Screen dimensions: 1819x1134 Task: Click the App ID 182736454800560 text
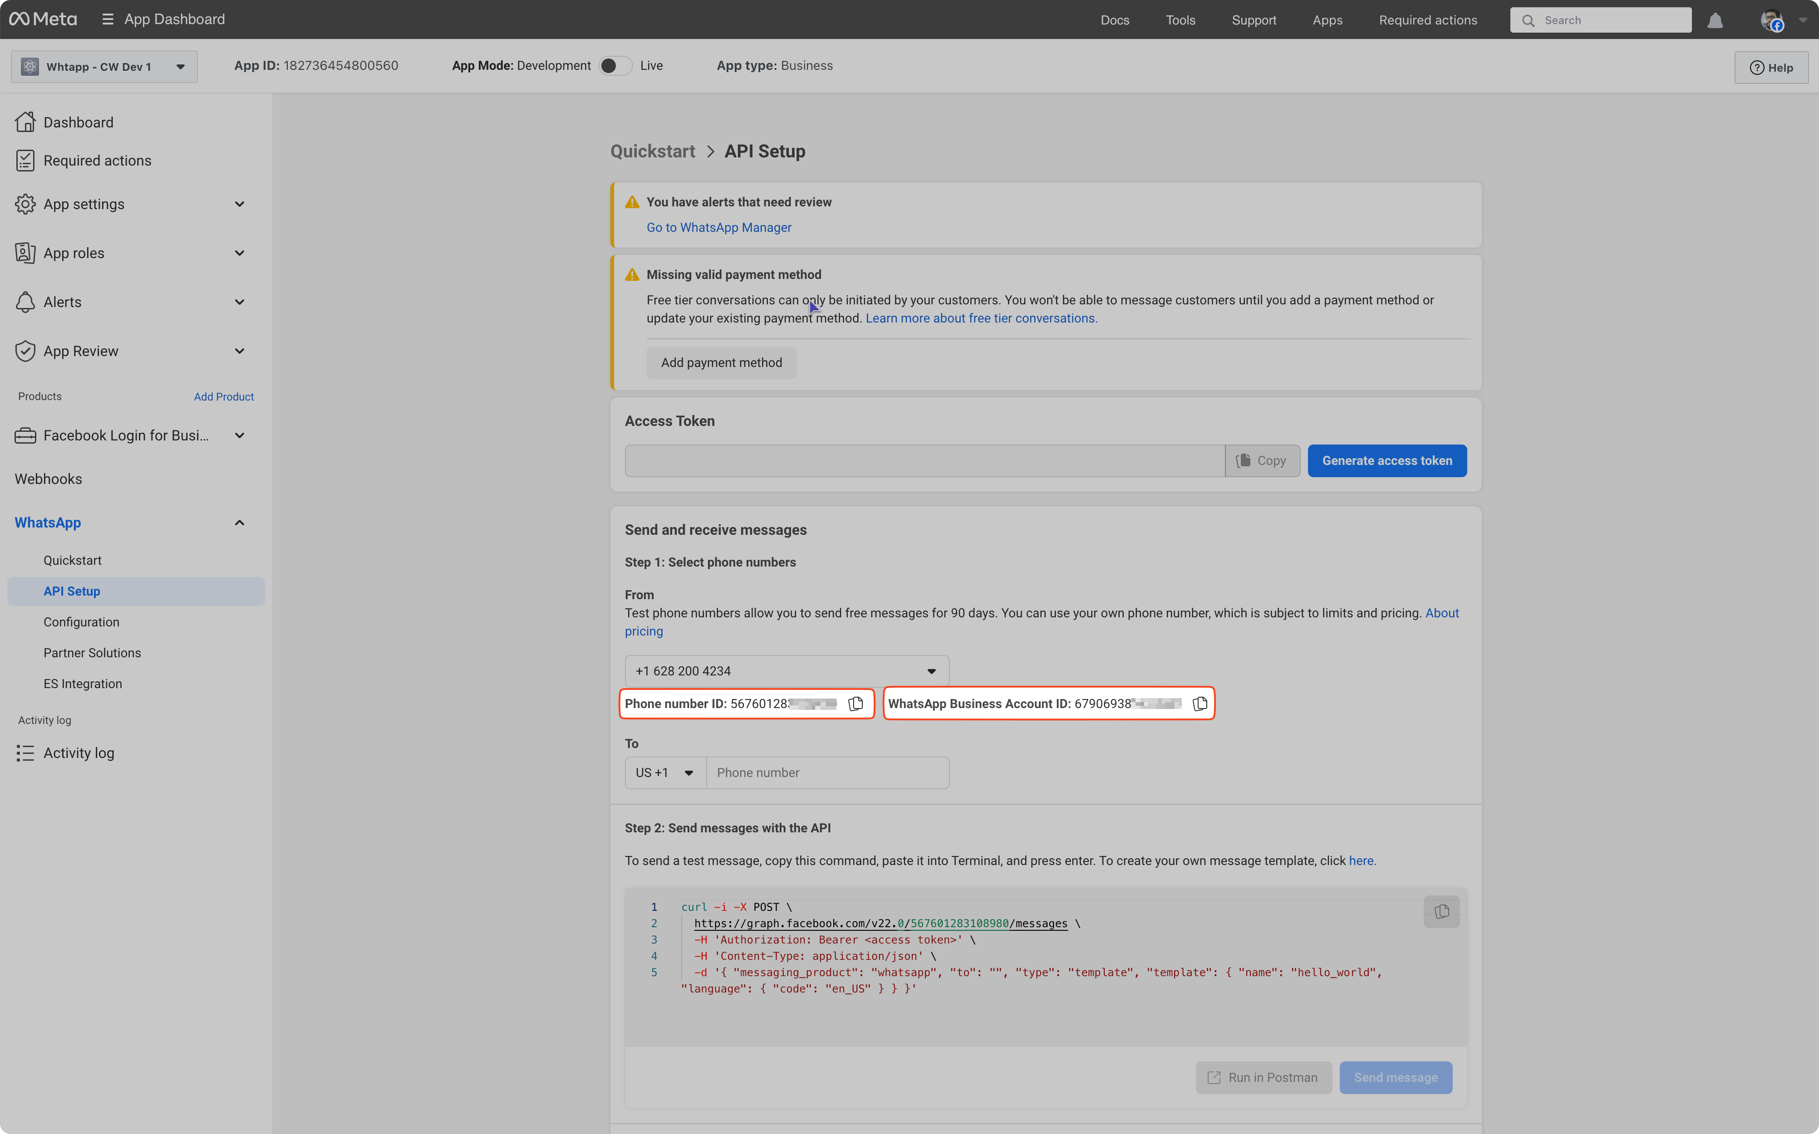pos(316,66)
